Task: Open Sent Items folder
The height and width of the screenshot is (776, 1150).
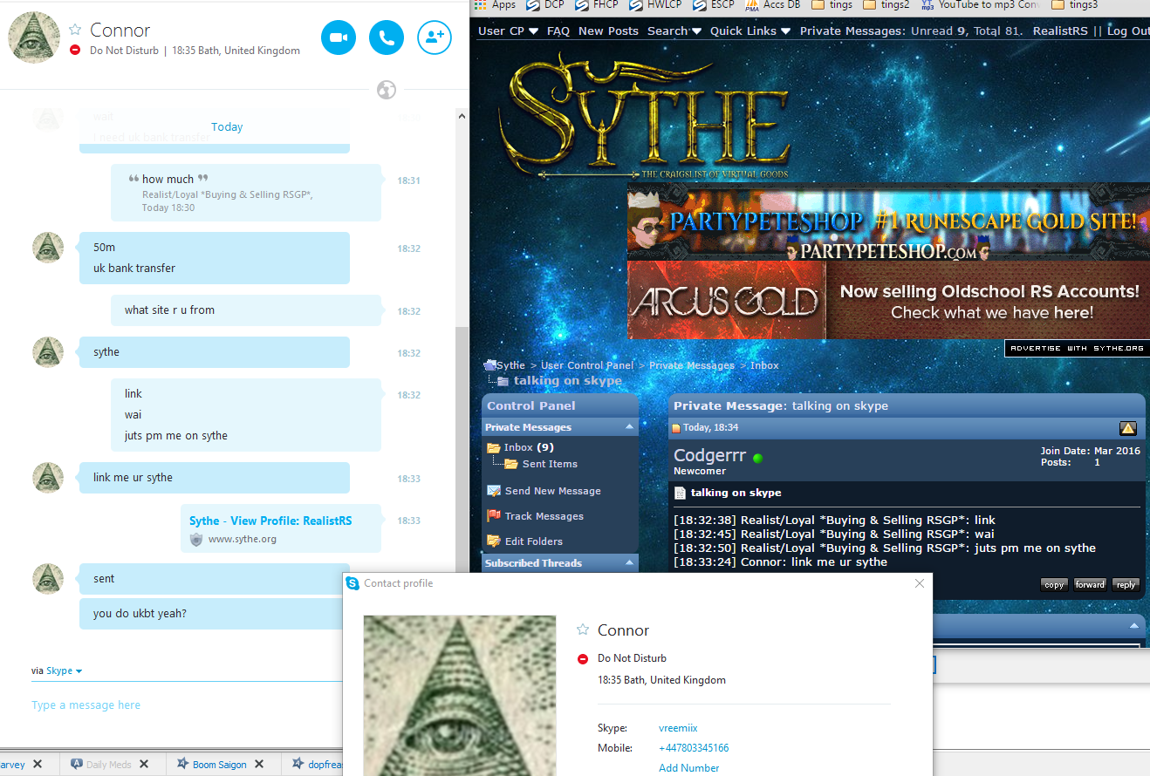Action: [550, 464]
